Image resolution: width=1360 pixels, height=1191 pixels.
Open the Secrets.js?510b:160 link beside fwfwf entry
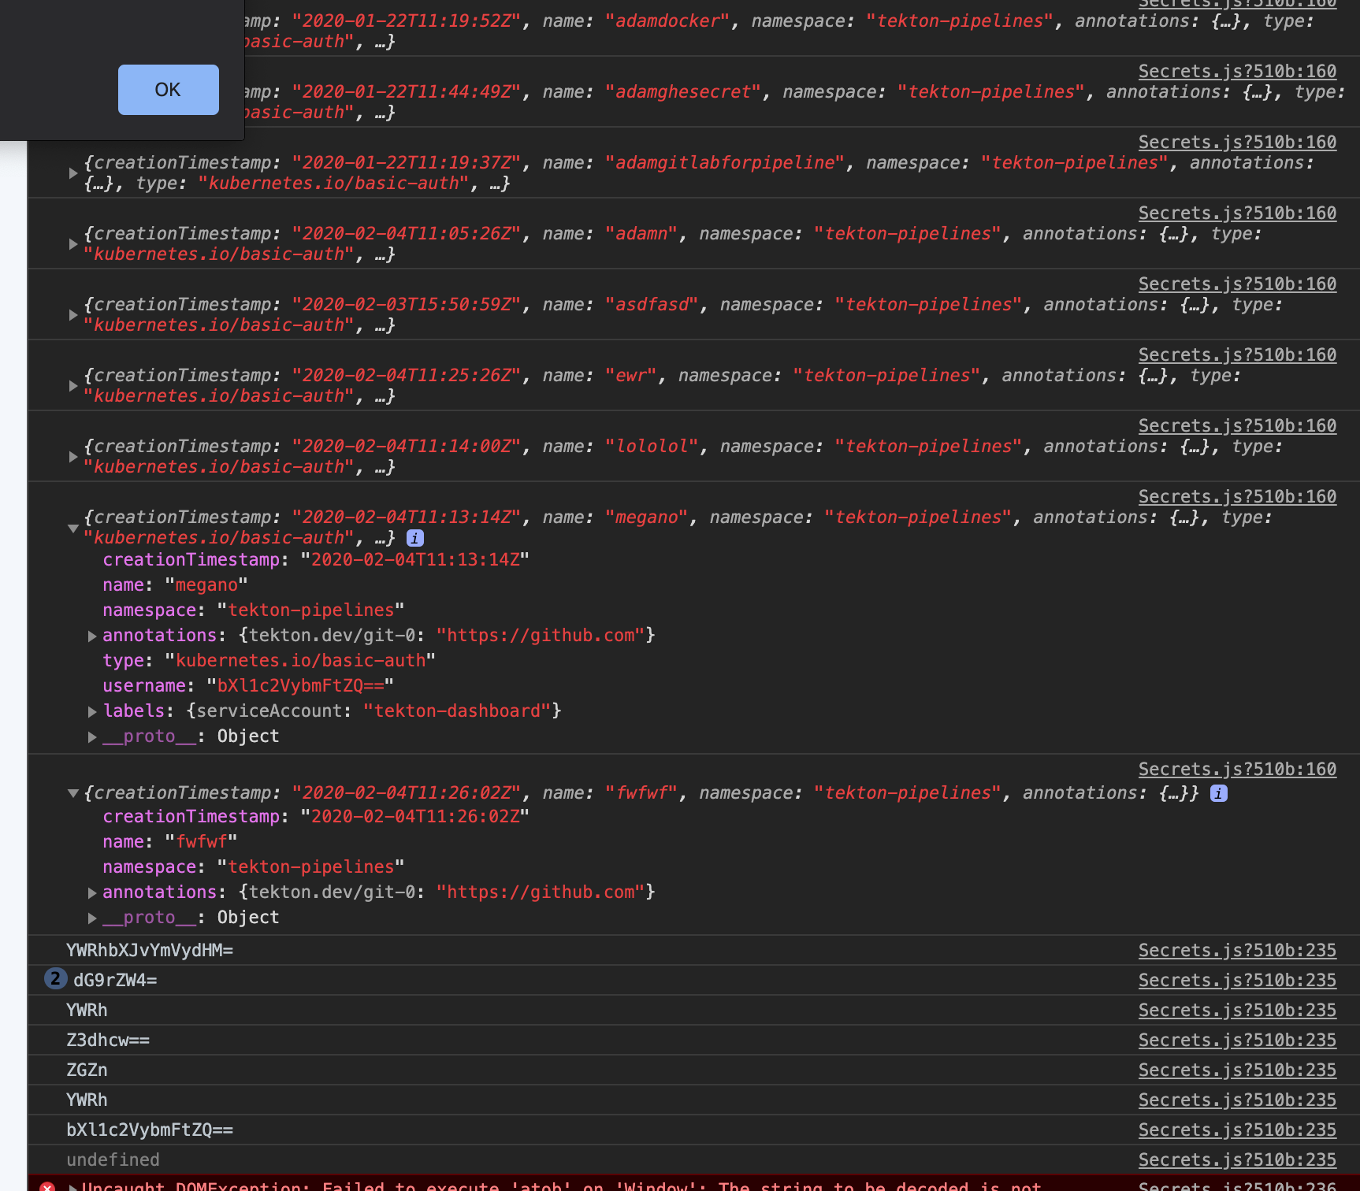click(1237, 769)
